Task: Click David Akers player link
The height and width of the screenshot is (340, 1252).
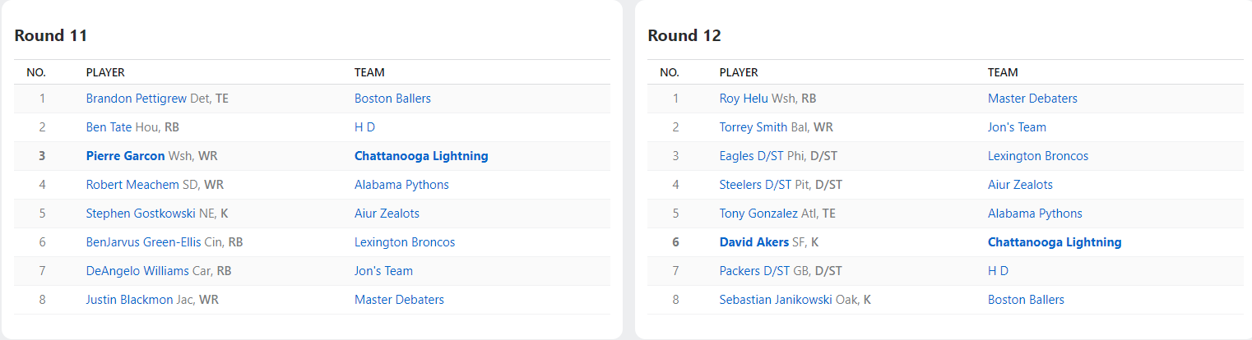Action: (754, 242)
